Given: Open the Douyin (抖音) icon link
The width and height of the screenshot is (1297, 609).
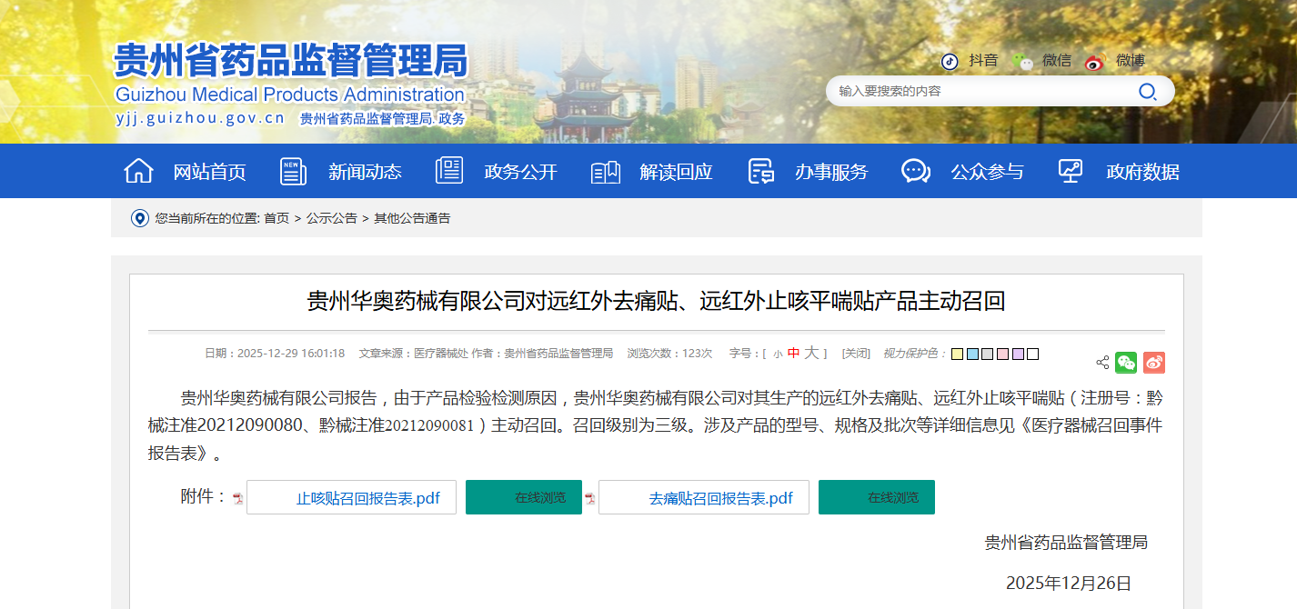Looking at the screenshot, I should click(950, 61).
